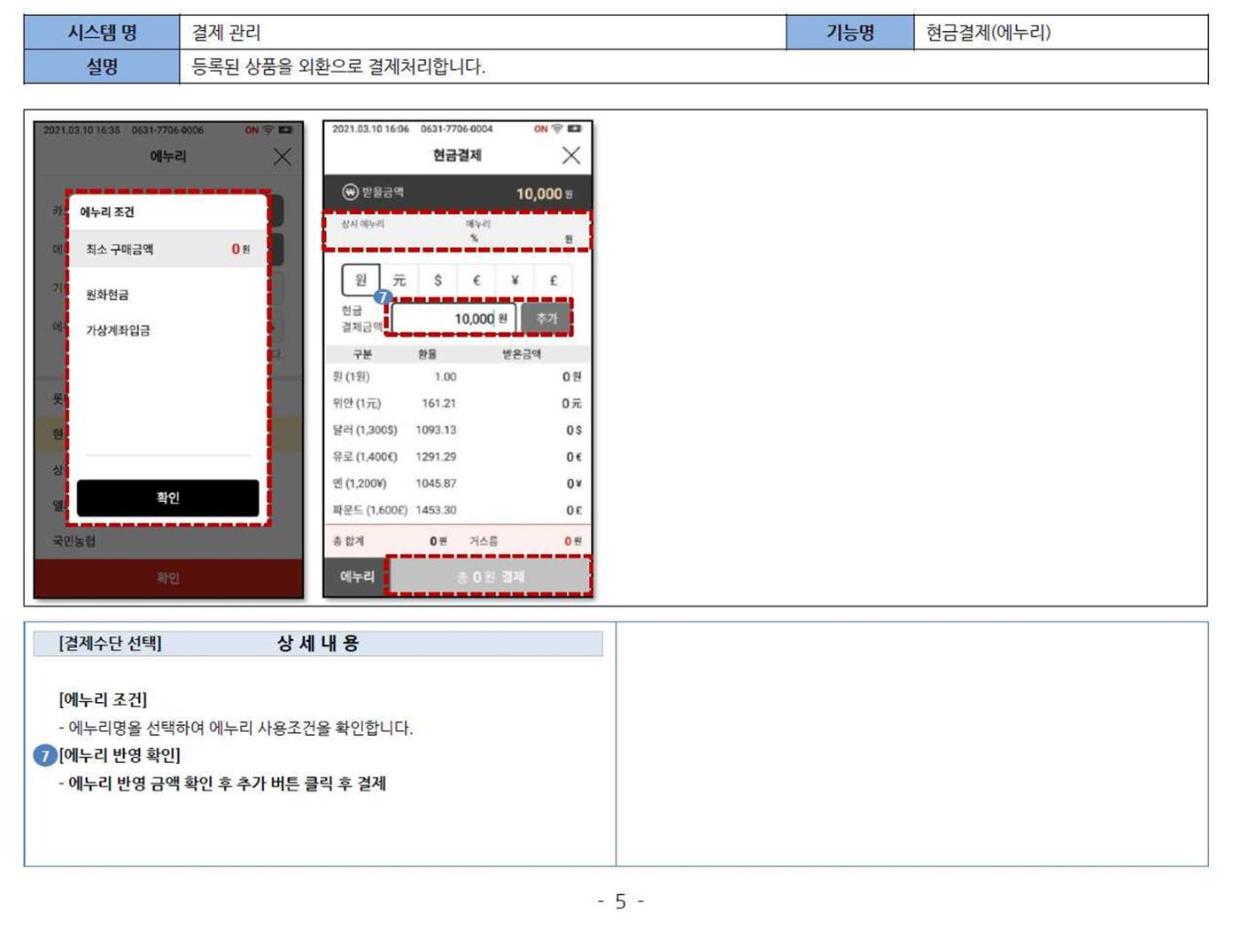Select the 파운드 (1,600£) exchange row
1240x926 pixels.
point(458,510)
